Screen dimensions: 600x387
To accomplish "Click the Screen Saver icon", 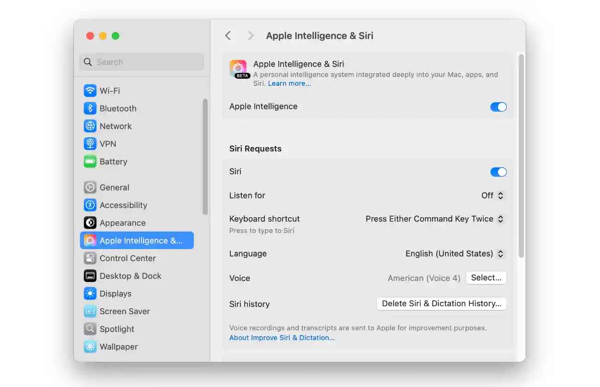I will [90, 311].
